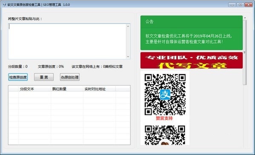Click the Alipay QR code image
Viewport: 255px width, 155px height.
click(165, 95)
